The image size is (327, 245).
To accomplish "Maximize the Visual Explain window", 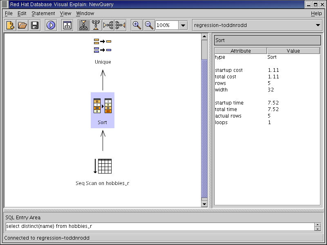I will point(316,4).
